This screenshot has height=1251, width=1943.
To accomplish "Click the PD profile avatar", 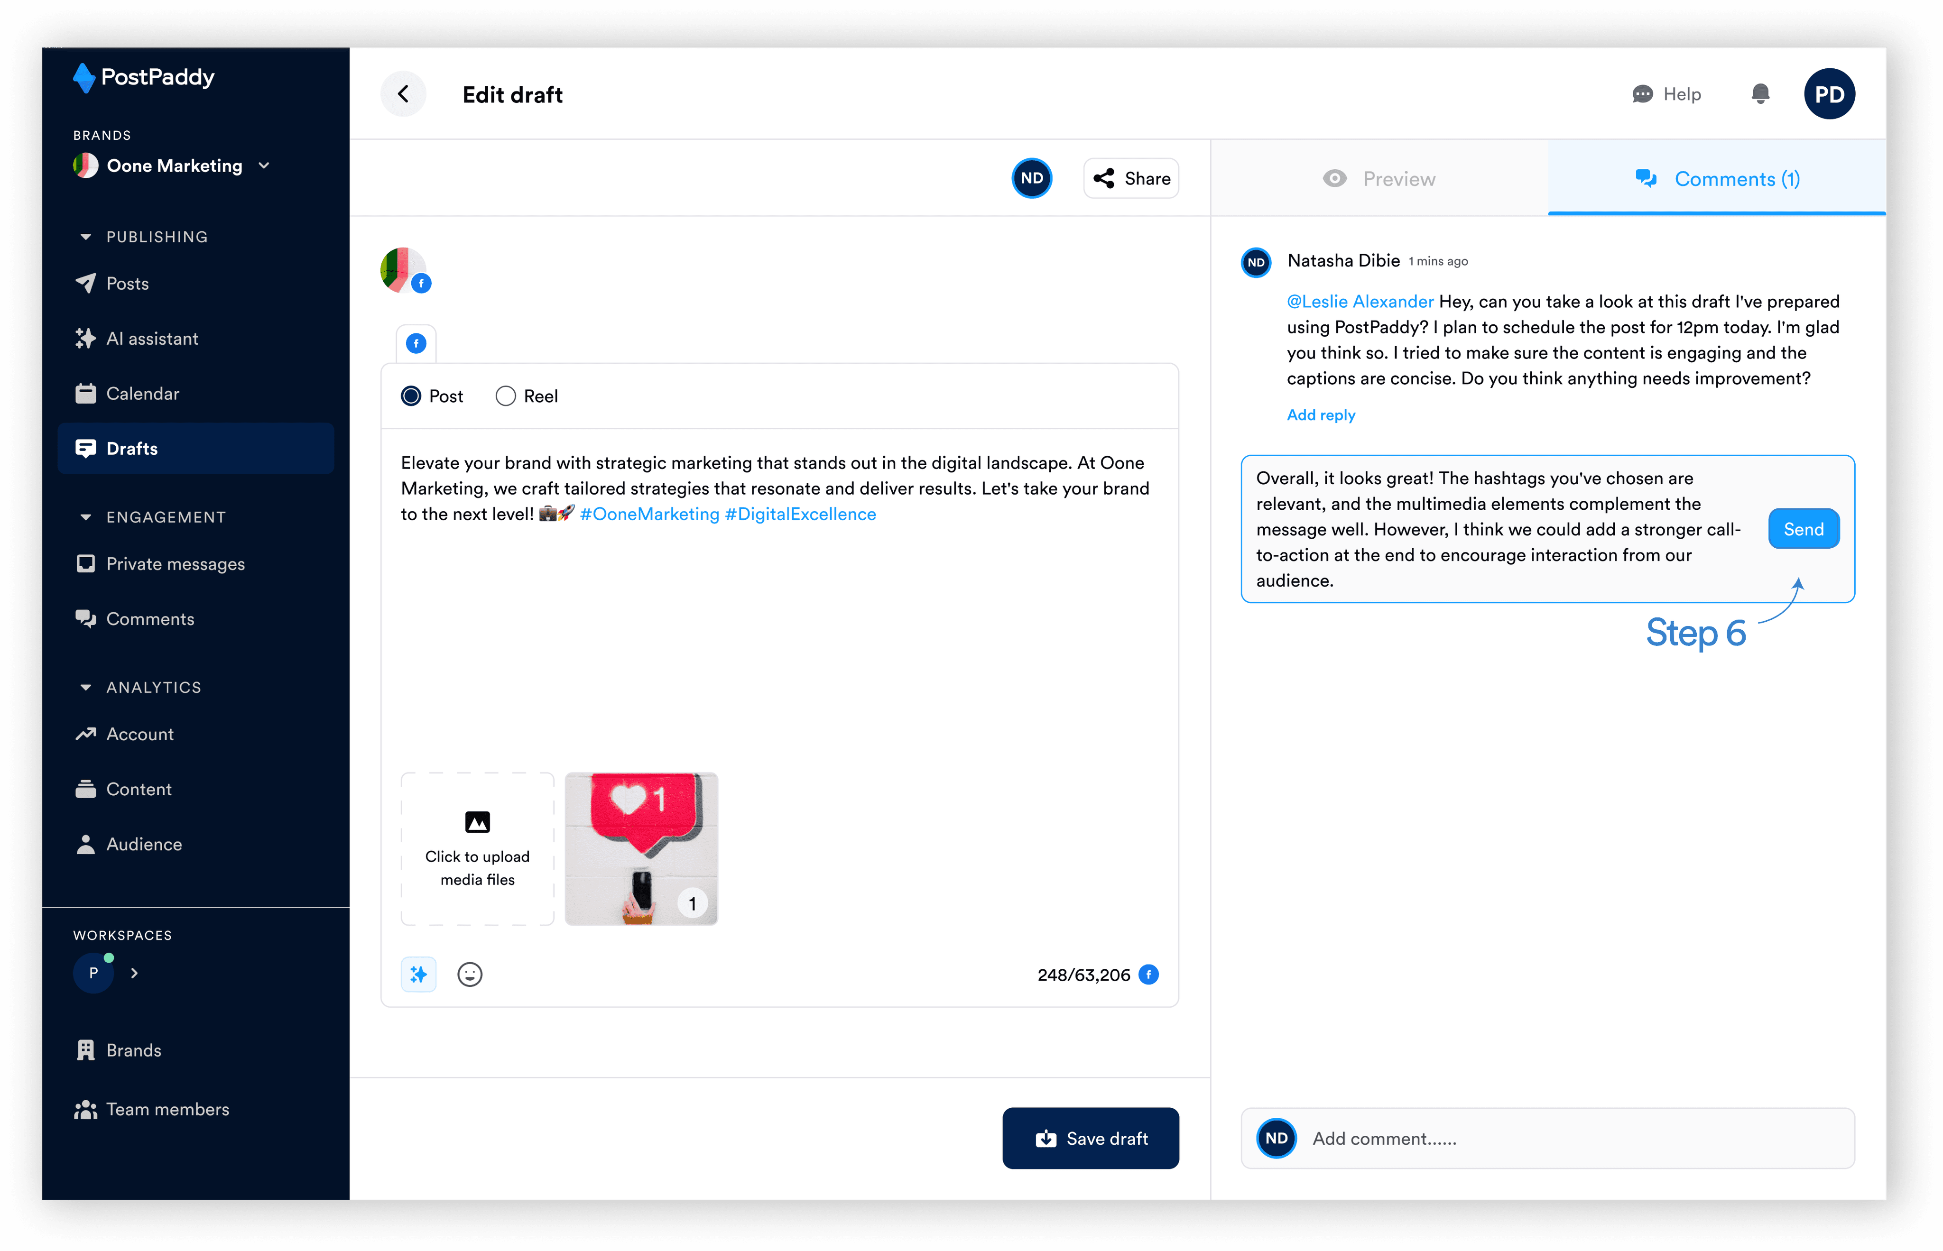I will point(1828,94).
